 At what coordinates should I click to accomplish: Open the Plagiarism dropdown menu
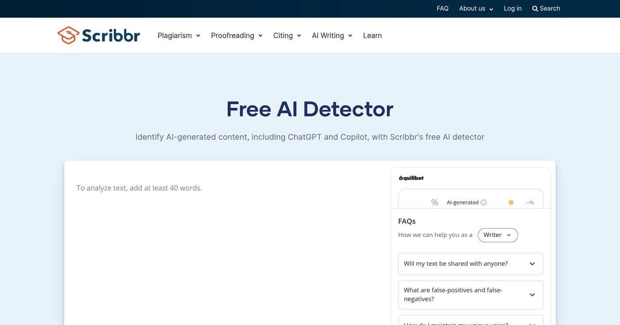(179, 35)
